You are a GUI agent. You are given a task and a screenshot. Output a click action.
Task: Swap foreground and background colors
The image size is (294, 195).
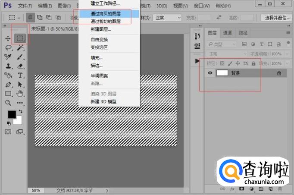tap(20, 111)
